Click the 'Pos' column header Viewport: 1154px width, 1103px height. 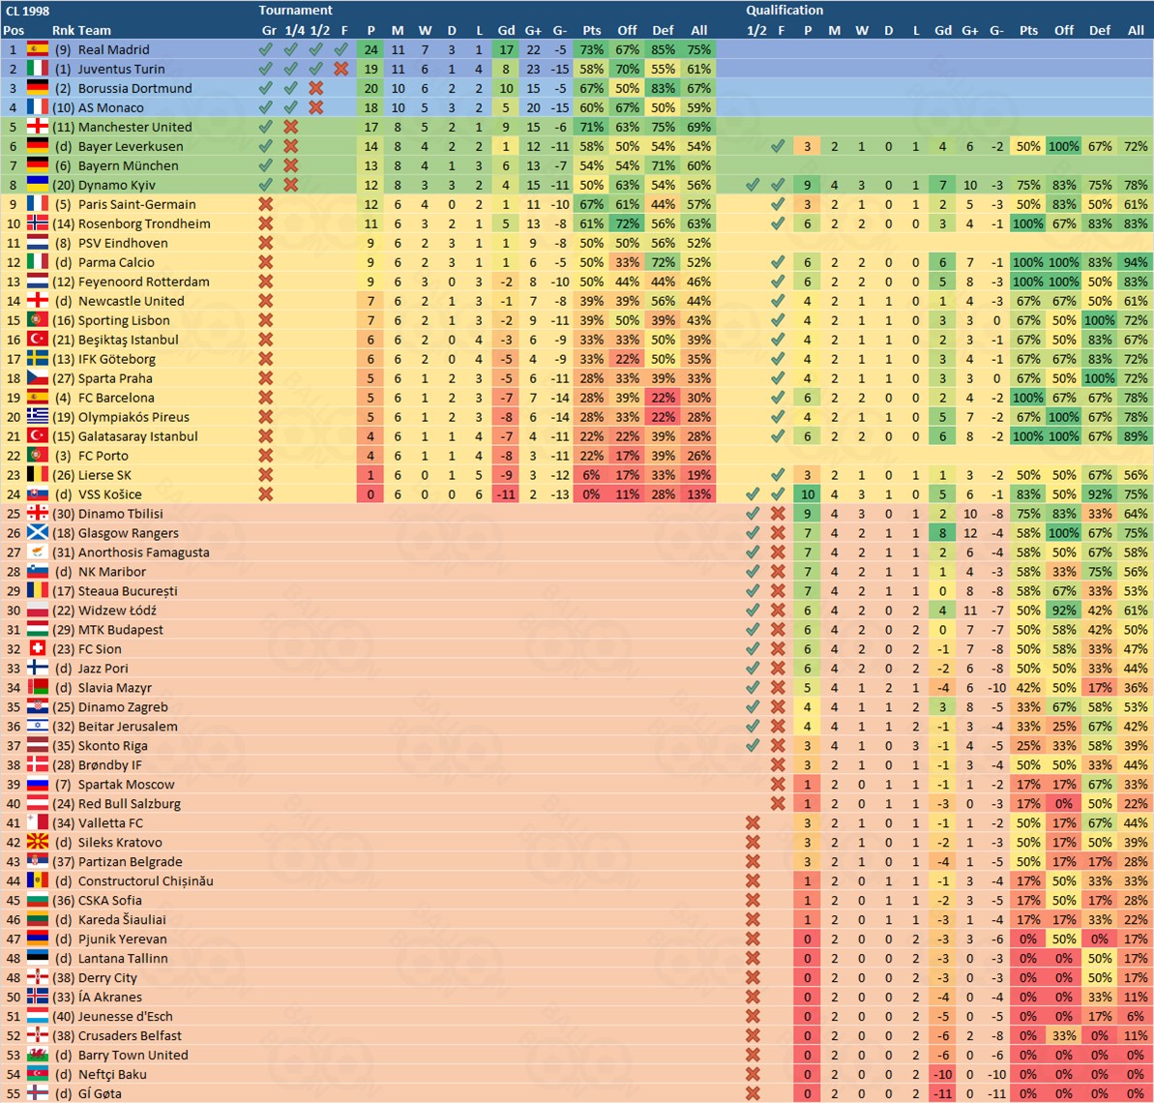tap(14, 30)
